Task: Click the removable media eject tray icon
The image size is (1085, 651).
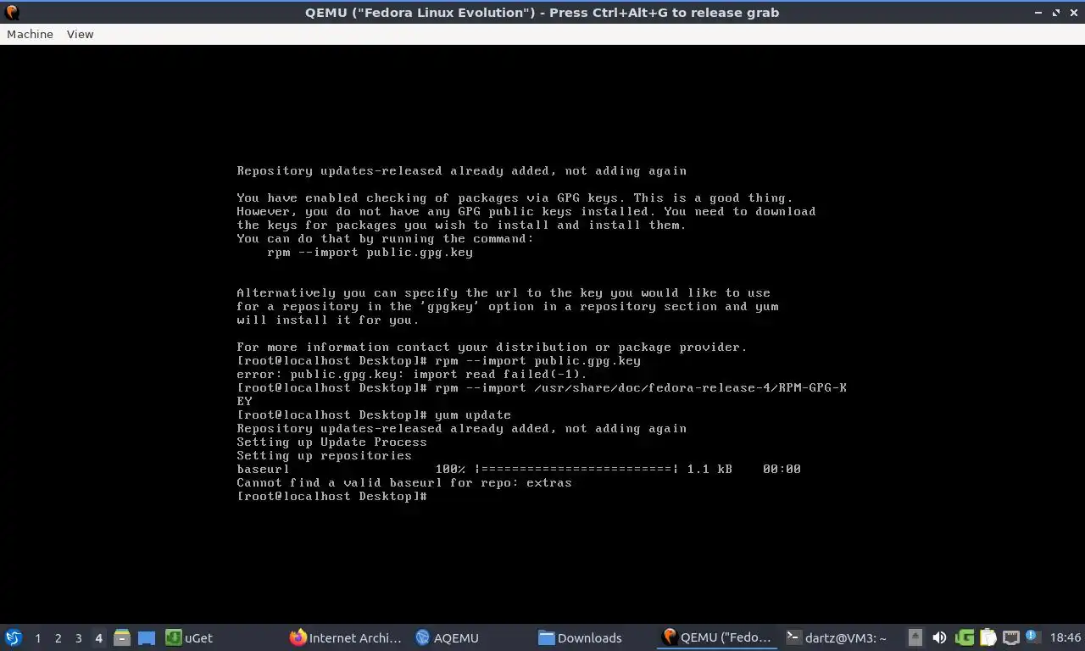Action: click(915, 637)
